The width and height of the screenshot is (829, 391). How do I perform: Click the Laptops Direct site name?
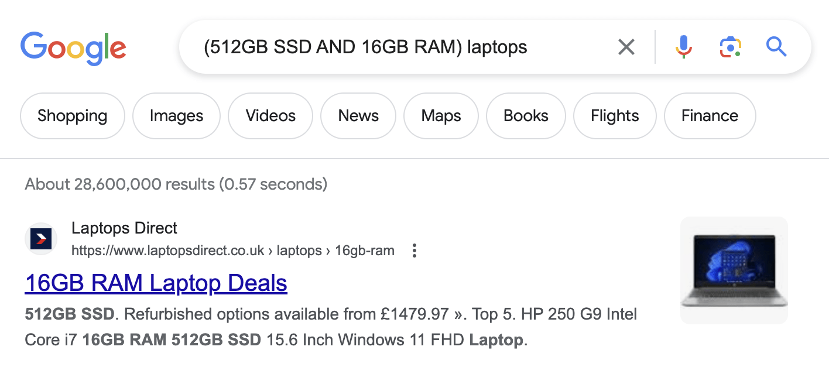pyautogui.click(x=124, y=228)
